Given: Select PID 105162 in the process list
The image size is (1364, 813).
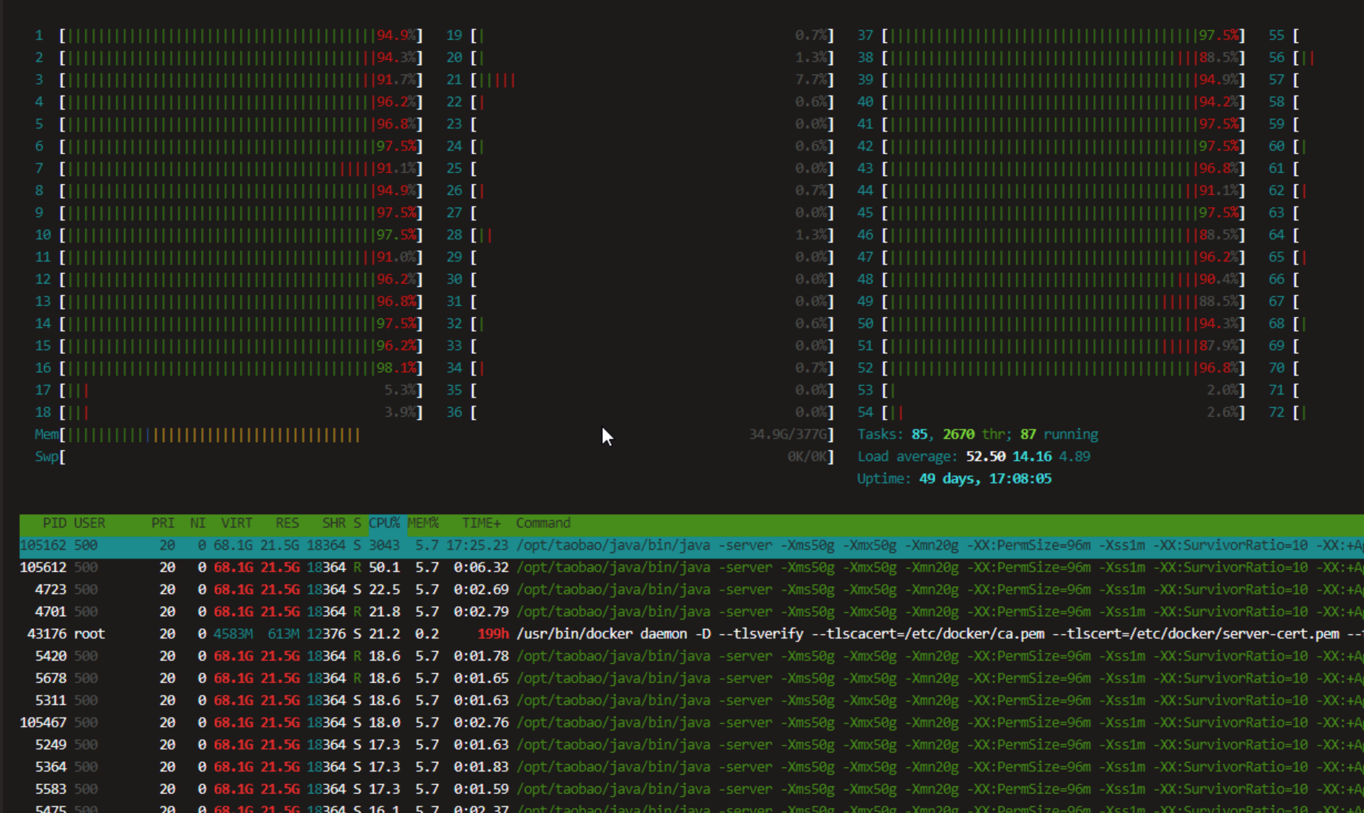Looking at the screenshot, I should coord(691,545).
